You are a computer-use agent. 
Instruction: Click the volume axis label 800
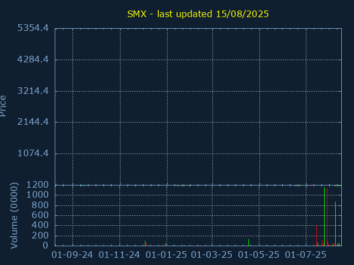[x=40, y=205]
